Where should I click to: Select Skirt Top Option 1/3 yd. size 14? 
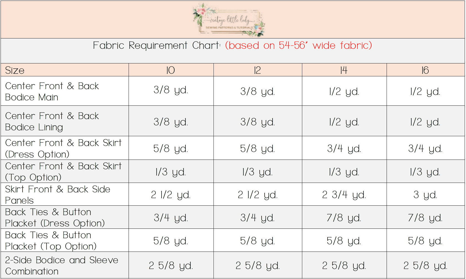click(x=344, y=172)
